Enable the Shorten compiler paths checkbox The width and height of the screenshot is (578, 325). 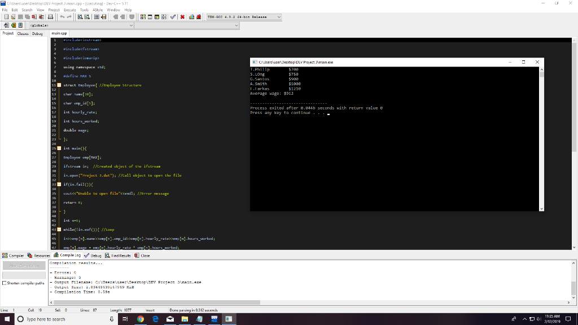pyautogui.click(x=5, y=283)
